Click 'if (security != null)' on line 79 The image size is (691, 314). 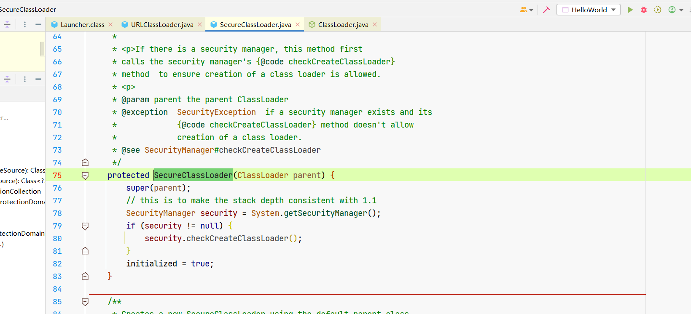(175, 226)
